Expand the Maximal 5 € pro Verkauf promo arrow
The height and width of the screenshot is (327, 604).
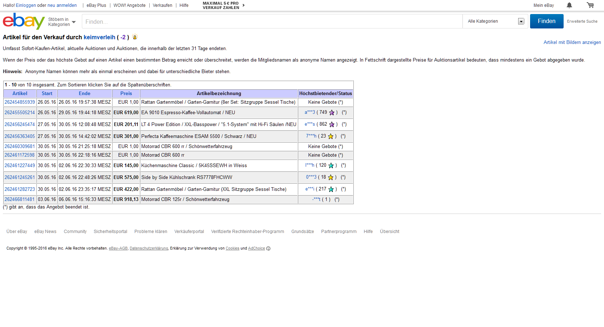[x=244, y=5]
